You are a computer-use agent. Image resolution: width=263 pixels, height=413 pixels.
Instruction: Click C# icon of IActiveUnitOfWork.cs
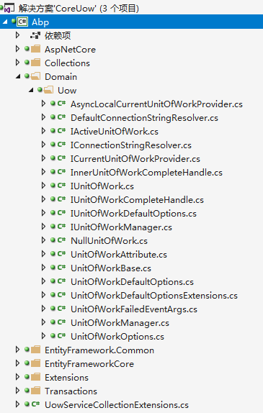coord(61,131)
